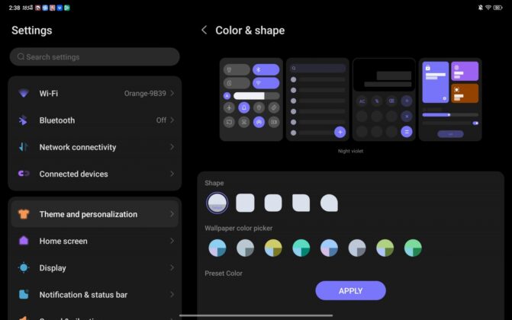Tap the widgets preview thumbnail

coord(450,100)
